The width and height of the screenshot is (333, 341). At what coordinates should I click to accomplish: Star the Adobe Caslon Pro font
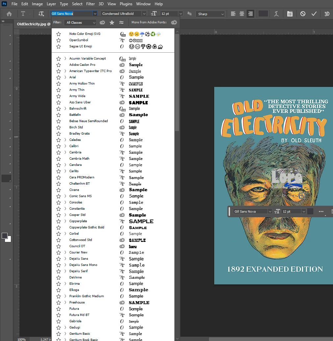coord(59,65)
